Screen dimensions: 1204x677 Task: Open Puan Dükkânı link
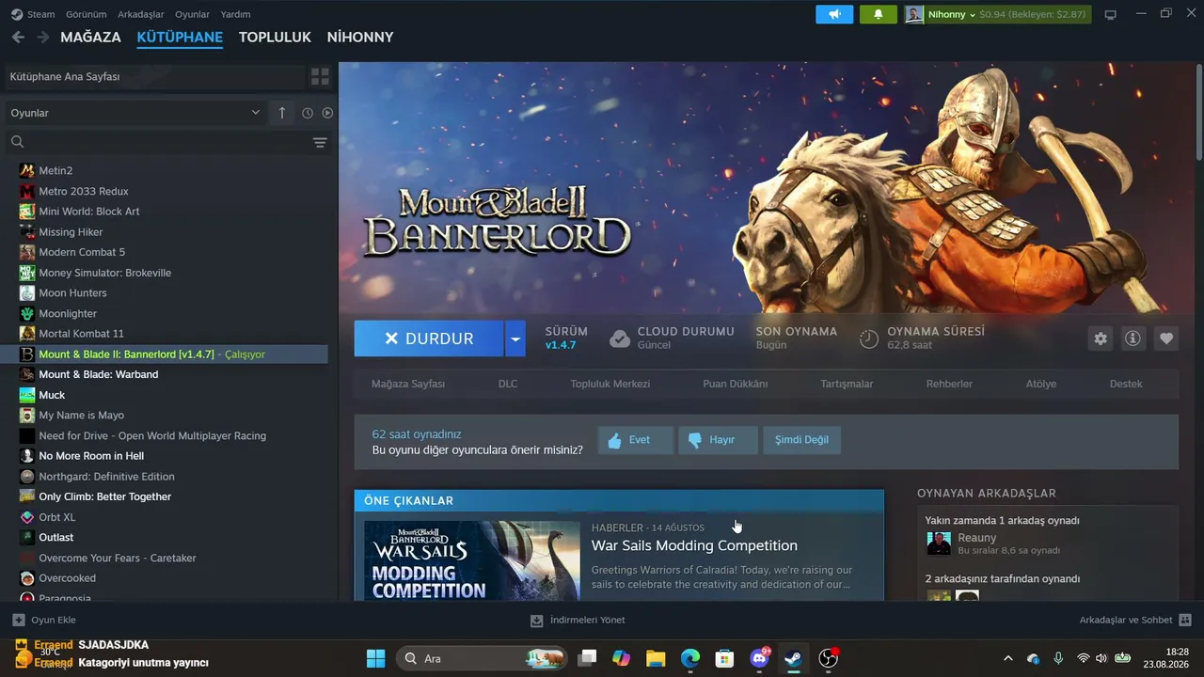pos(736,384)
